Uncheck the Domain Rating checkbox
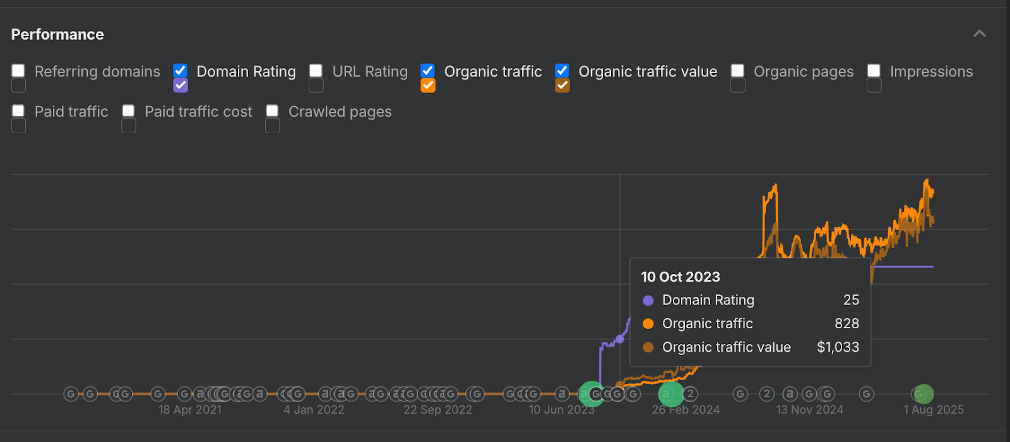This screenshot has height=442, width=1010. pos(181,71)
